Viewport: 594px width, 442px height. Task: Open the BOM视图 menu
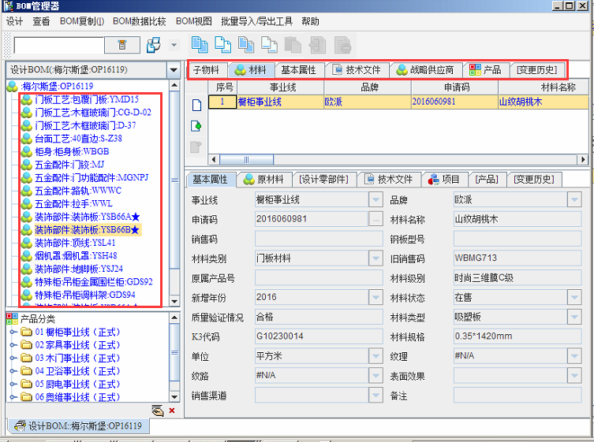coord(193,21)
